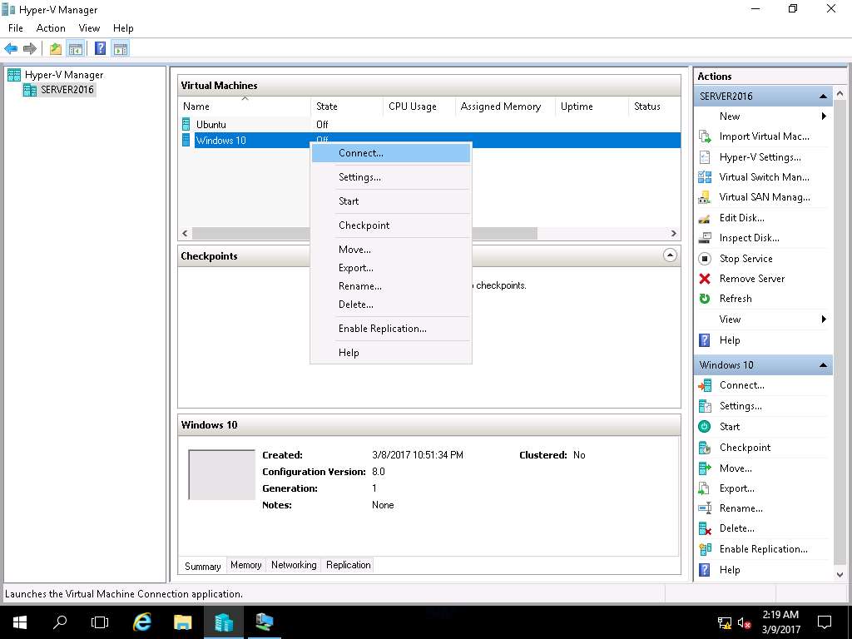
Task: Click the green Start power icon in Actions
Action: (705, 427)
